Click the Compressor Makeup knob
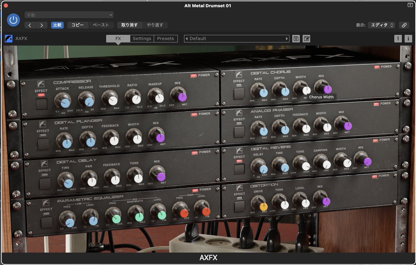Image resolution: width=416 pixels, height=265 pixels. coord(156,96)
